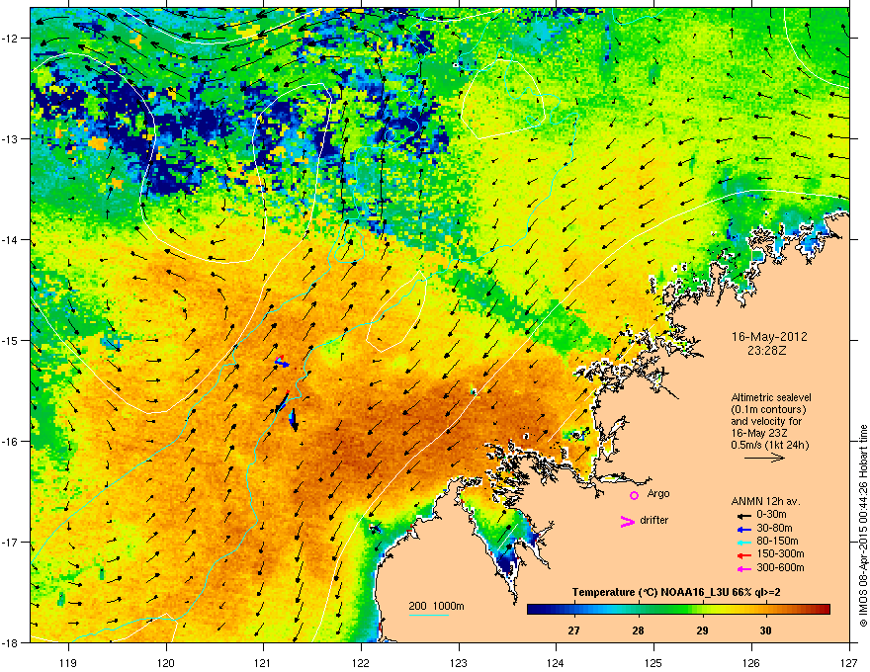Click the longitude axis label '120'
The height and width of the screenshot is (672, 870).
[x=166, y=662]
